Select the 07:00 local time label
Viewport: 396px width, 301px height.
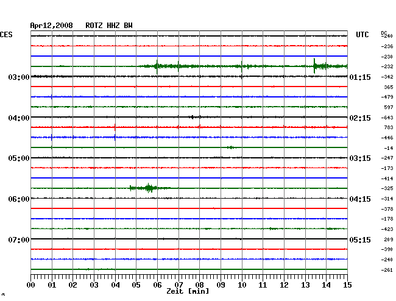point(19,239)
